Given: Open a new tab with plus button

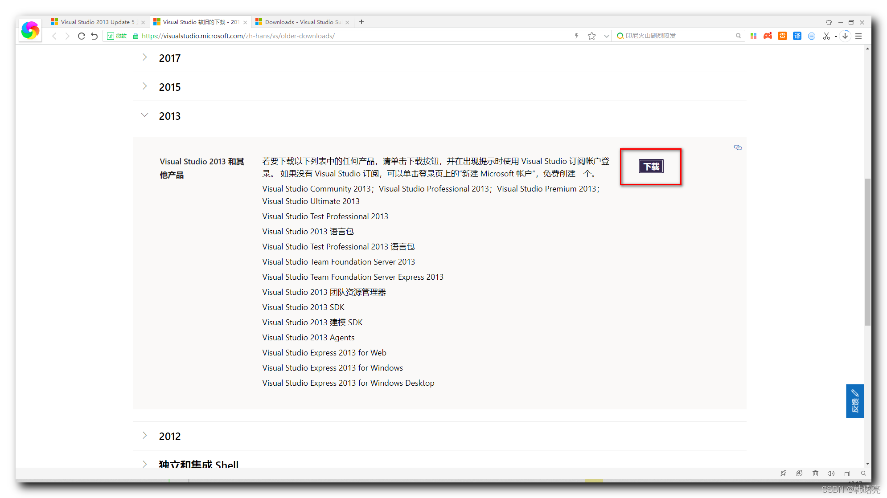Looking at the screenshot, I should click(361, 22).
